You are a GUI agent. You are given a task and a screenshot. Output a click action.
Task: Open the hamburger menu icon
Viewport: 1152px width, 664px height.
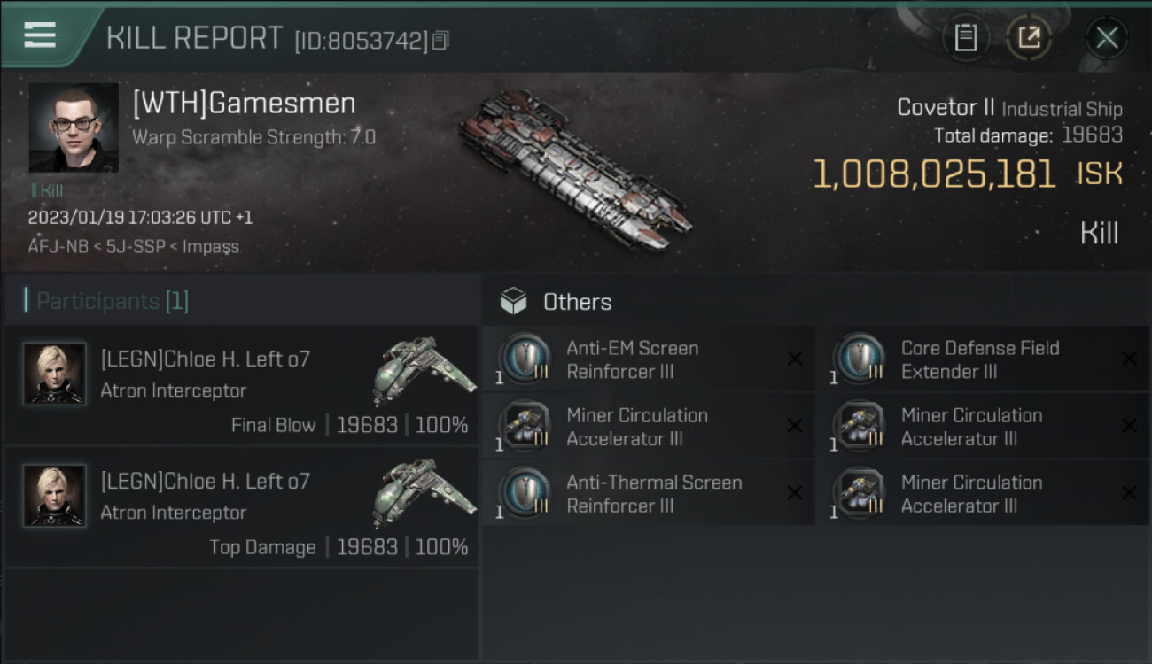tap(40, 35)
